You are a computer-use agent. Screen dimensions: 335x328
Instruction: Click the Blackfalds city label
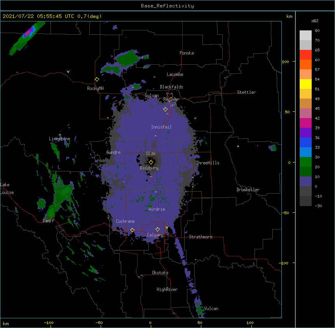point(171,87)
